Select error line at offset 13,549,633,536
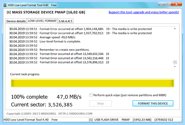Viewport: 185px width, 125px height. [59, 54]
